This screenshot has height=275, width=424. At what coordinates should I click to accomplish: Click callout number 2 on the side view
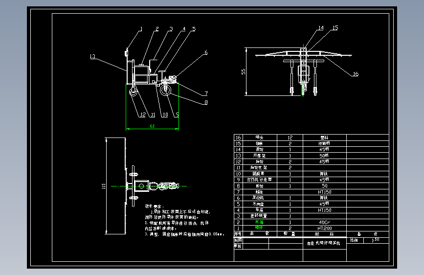tap(157, 29)
